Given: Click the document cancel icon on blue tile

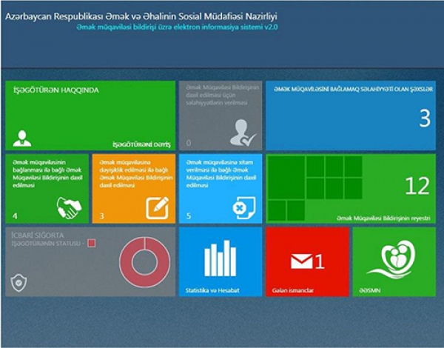Looking at the screenshot, I should tap(243, 207).
